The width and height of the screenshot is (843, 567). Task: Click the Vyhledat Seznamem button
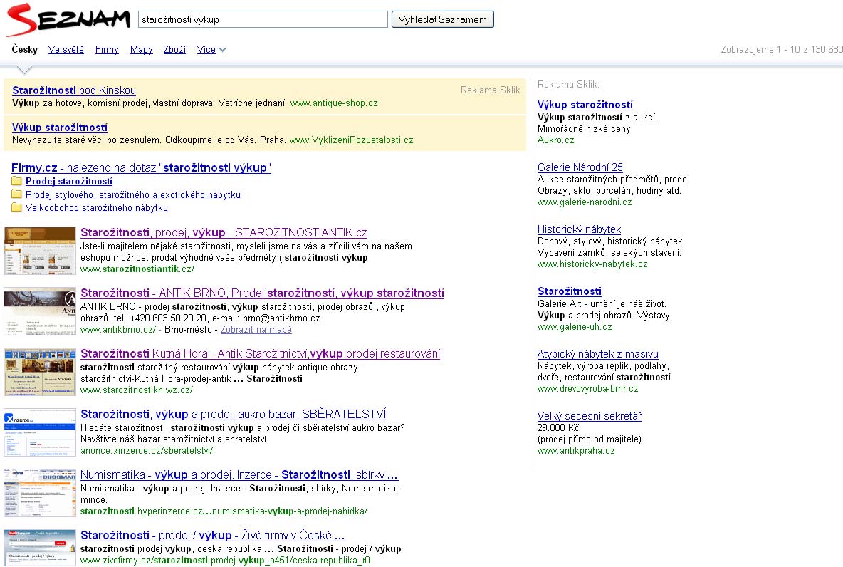point(442,19)
